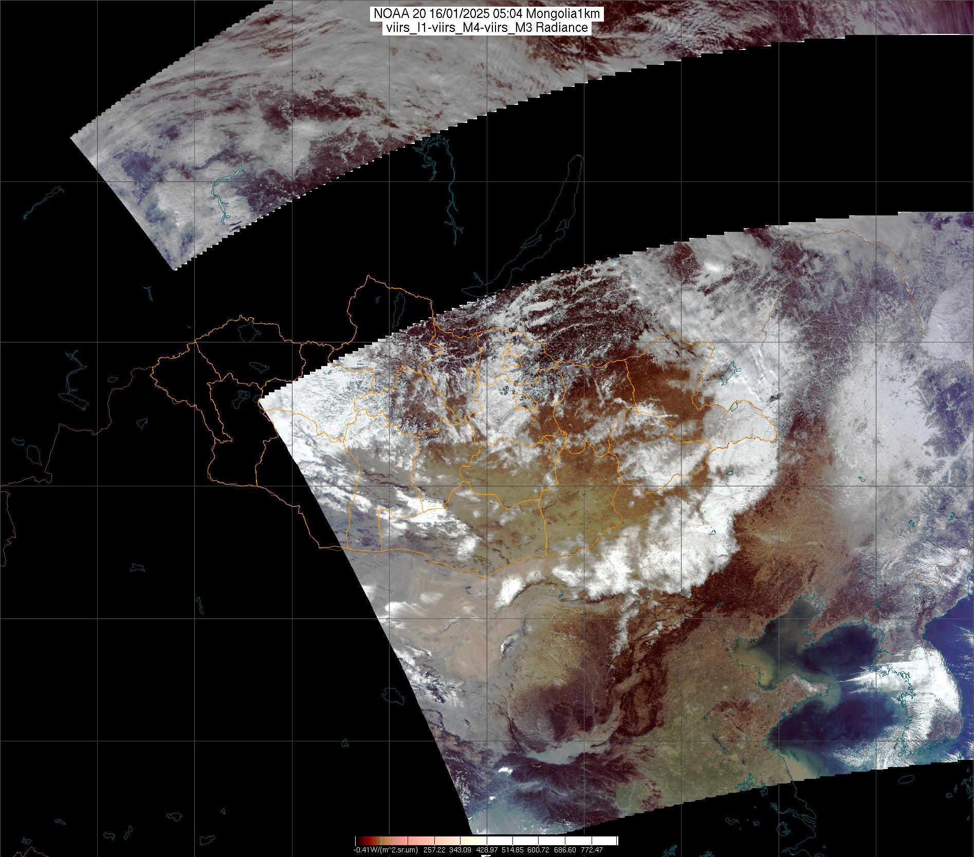Click the '514.85' colorbar value

click(512, 850)
